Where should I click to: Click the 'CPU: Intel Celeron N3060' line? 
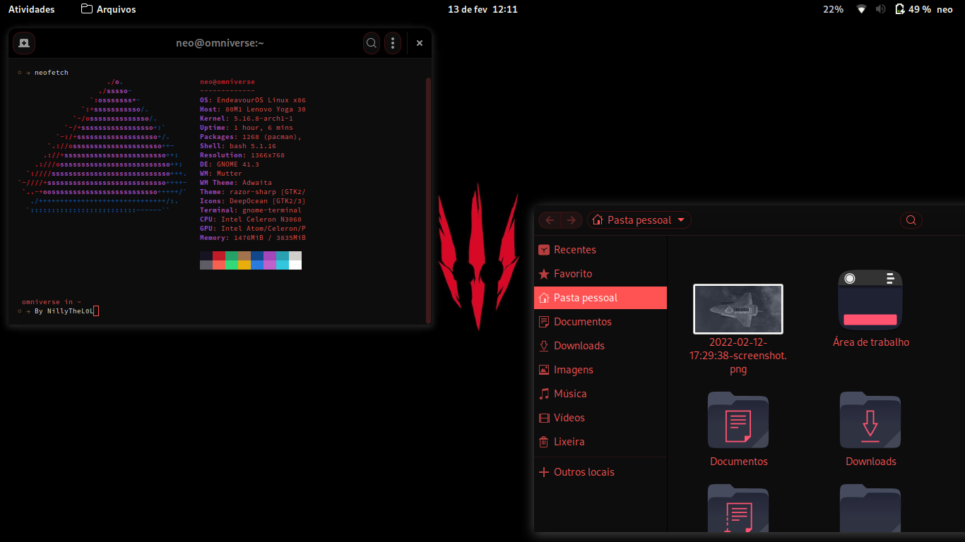pos(251,219)
